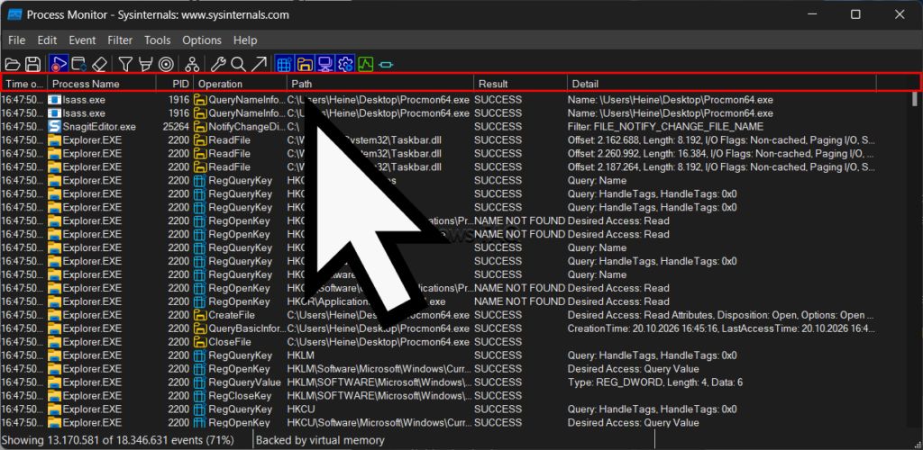This screenshot has width=923, height=450.
Task: Click the vertical scrollbar thumb
Action: click(x=914, y=99)
